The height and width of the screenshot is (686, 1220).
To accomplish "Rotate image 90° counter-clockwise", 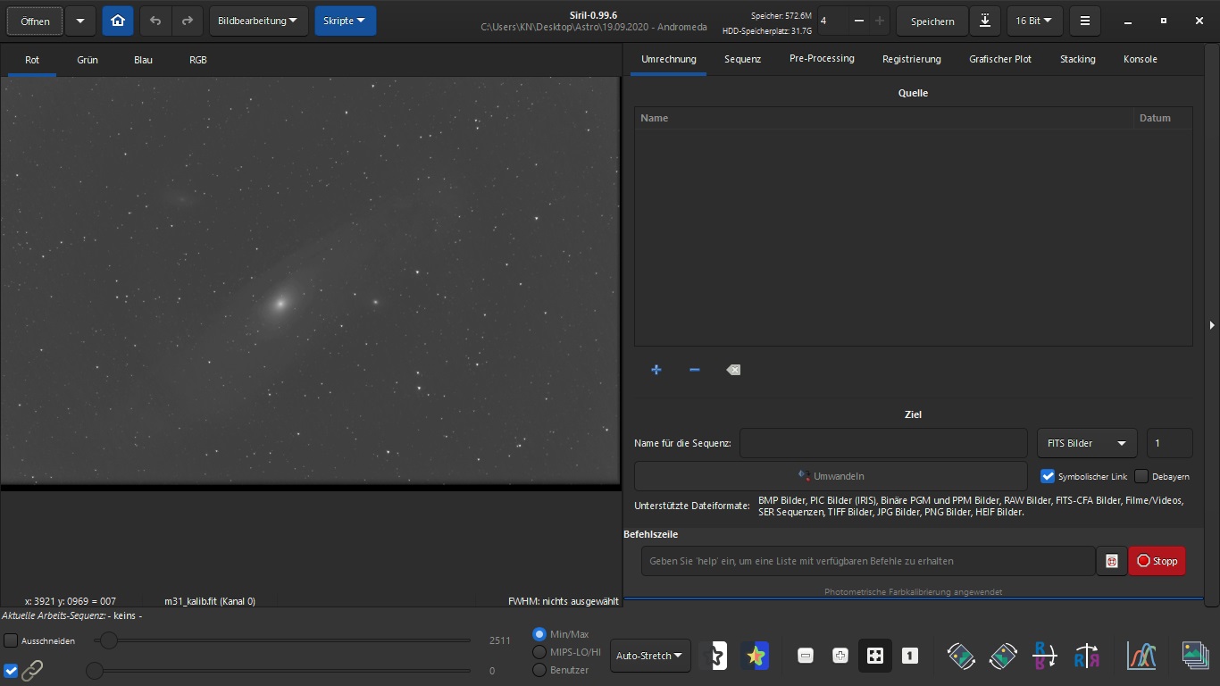I will pyautogui.click(x=961, y=656).
